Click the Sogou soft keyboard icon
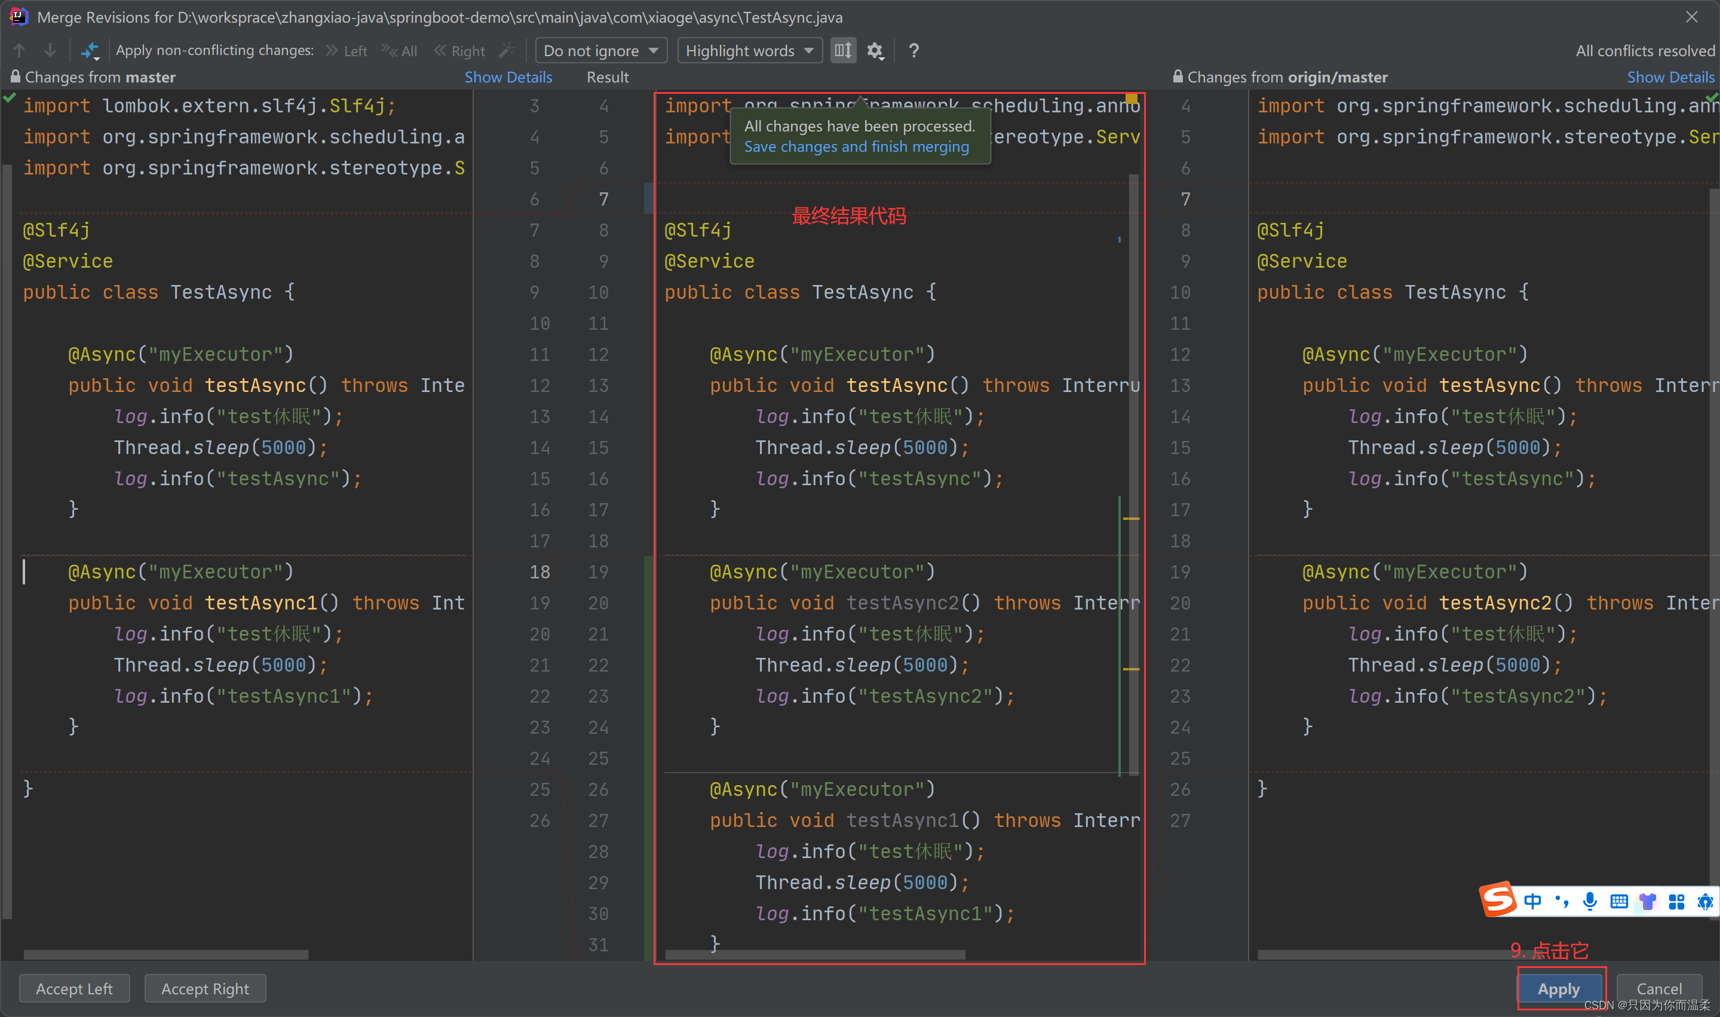Image resolution: width=1720 pixels, height=1017 pixels. click(x=1618, y=901)
